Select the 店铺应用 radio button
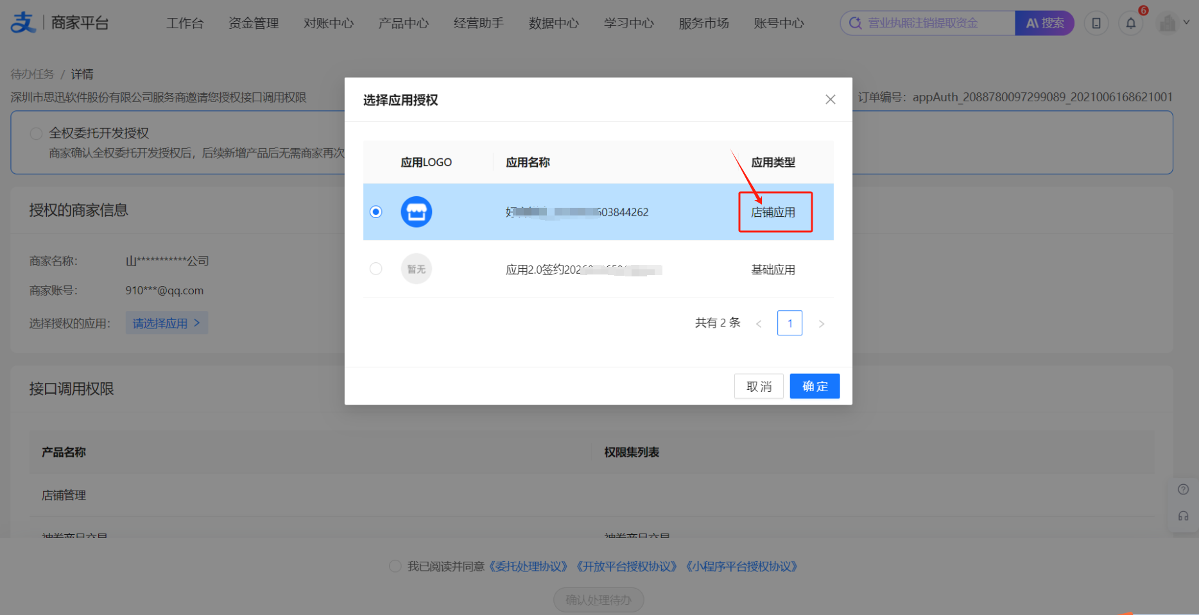The width and height of the screenshot is (1199, 615). (x=376, y=212)
